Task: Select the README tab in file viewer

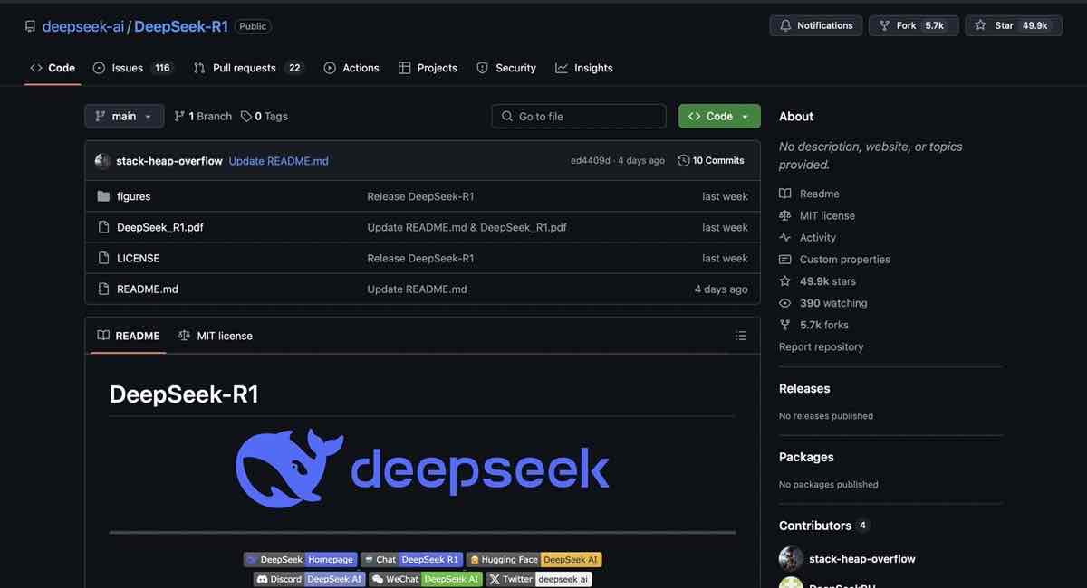Action: [x=128, y=336]
